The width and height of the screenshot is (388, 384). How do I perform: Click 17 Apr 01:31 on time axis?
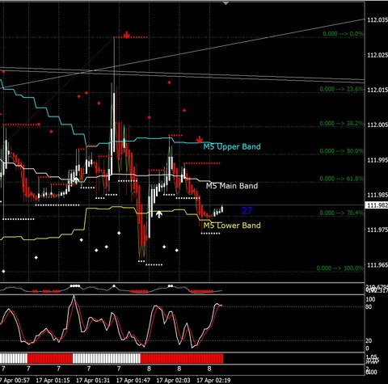(93, 380)
